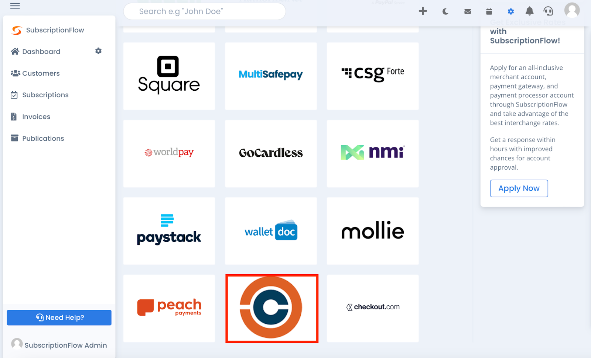Toggle dark mode moon icon
The width and height of the screenshot is (591, 358).
pos(445,11)
